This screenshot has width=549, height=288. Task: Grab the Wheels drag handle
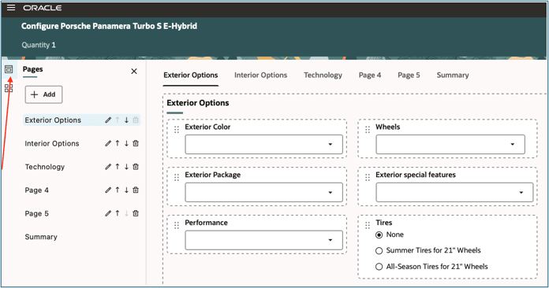(x=368, y=130)
